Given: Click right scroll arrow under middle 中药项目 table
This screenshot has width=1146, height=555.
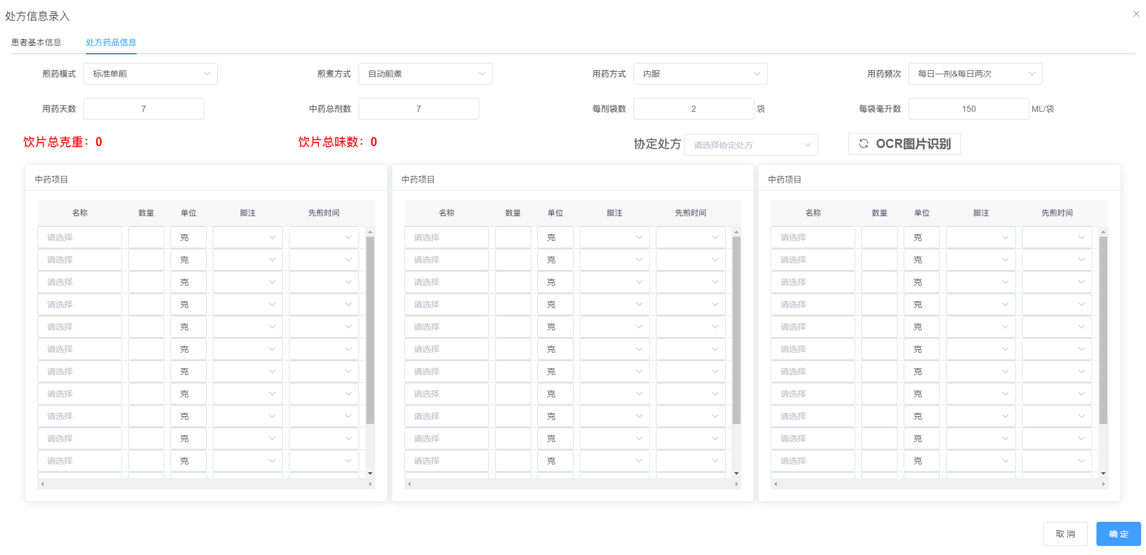Looking at the screenshot, I should click(736, 484).
